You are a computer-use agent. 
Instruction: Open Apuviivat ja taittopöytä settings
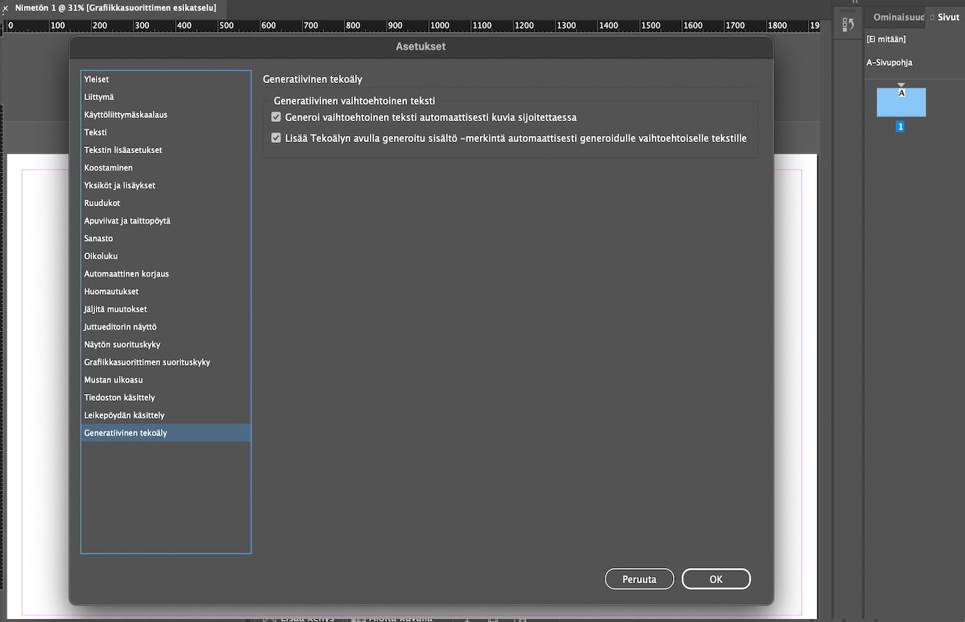[x=165, y=221]
